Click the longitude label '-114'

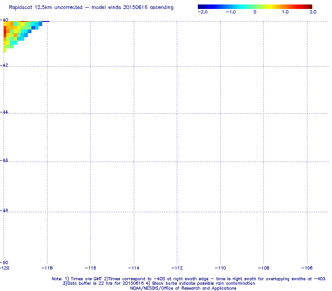click(134, 268)
